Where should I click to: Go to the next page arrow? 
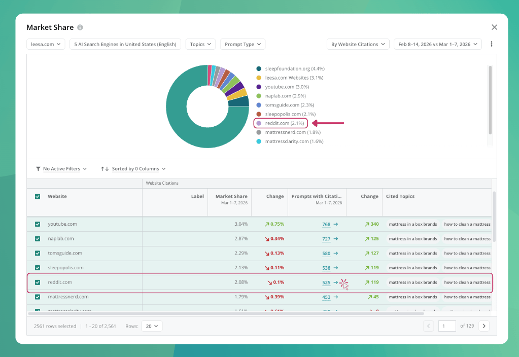pos(484,326)
